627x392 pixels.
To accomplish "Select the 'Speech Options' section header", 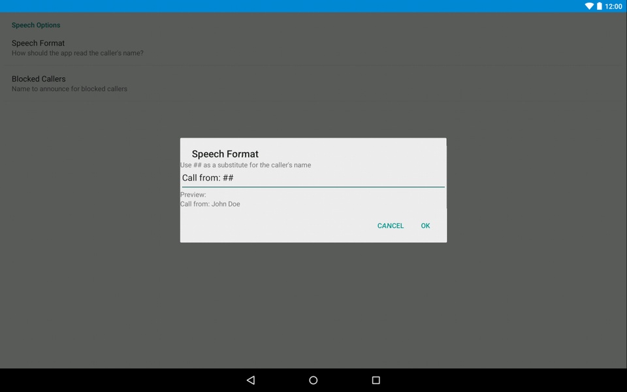I will pos(36,25).
